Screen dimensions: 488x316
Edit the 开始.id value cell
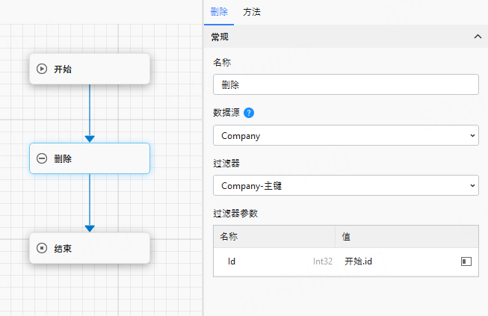click(396, 261)
